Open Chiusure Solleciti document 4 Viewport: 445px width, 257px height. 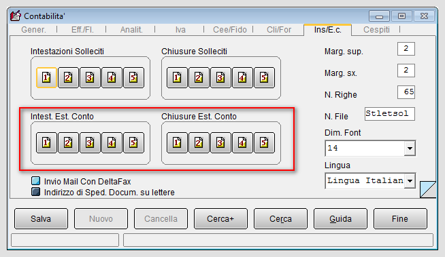(x=243, y=78)
